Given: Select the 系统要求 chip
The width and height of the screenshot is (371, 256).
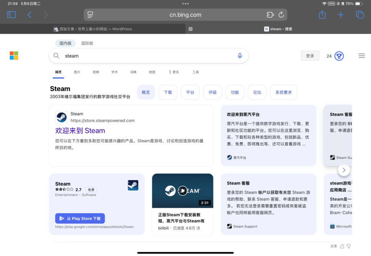Looking at the screenshot, I should tap(283, 92).
